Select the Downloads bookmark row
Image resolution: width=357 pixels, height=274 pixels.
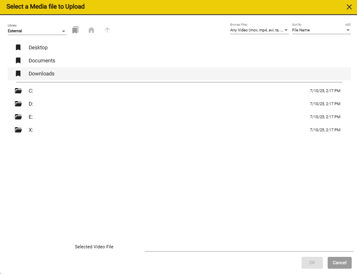[179, 73]
